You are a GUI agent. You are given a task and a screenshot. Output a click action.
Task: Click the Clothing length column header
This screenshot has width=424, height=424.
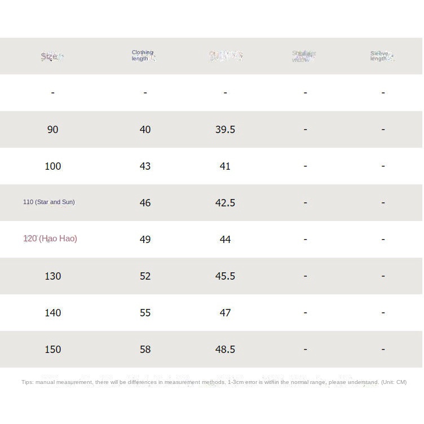pyautogui.click(x=143, y=55)
